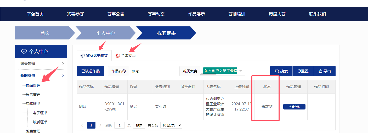Focus the go-to page number field
The width and height of the screenshot is (368, 133).
(120, 125)
